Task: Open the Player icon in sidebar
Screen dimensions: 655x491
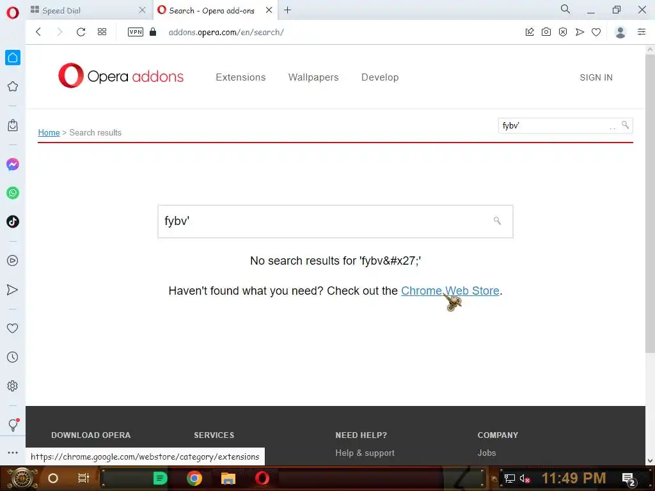Action: tap(13, 261)
